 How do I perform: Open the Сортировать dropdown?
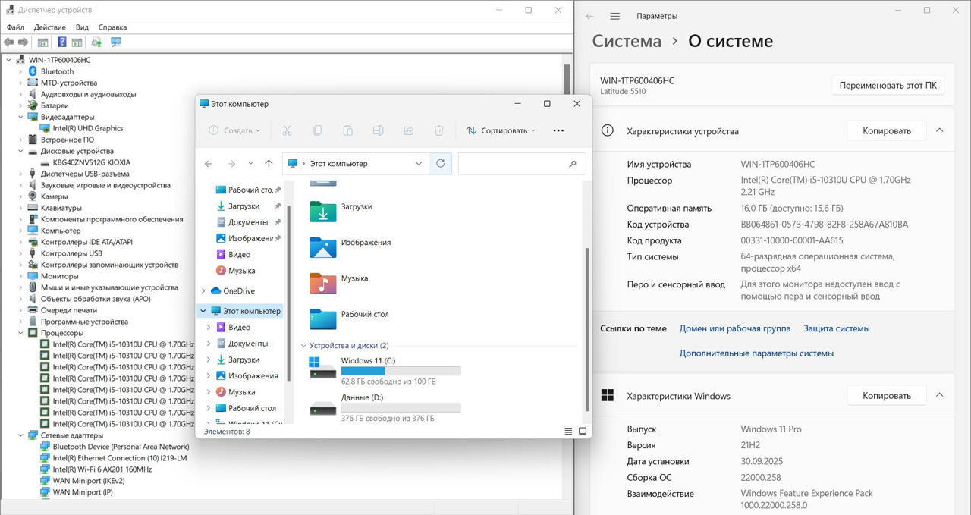501,130
